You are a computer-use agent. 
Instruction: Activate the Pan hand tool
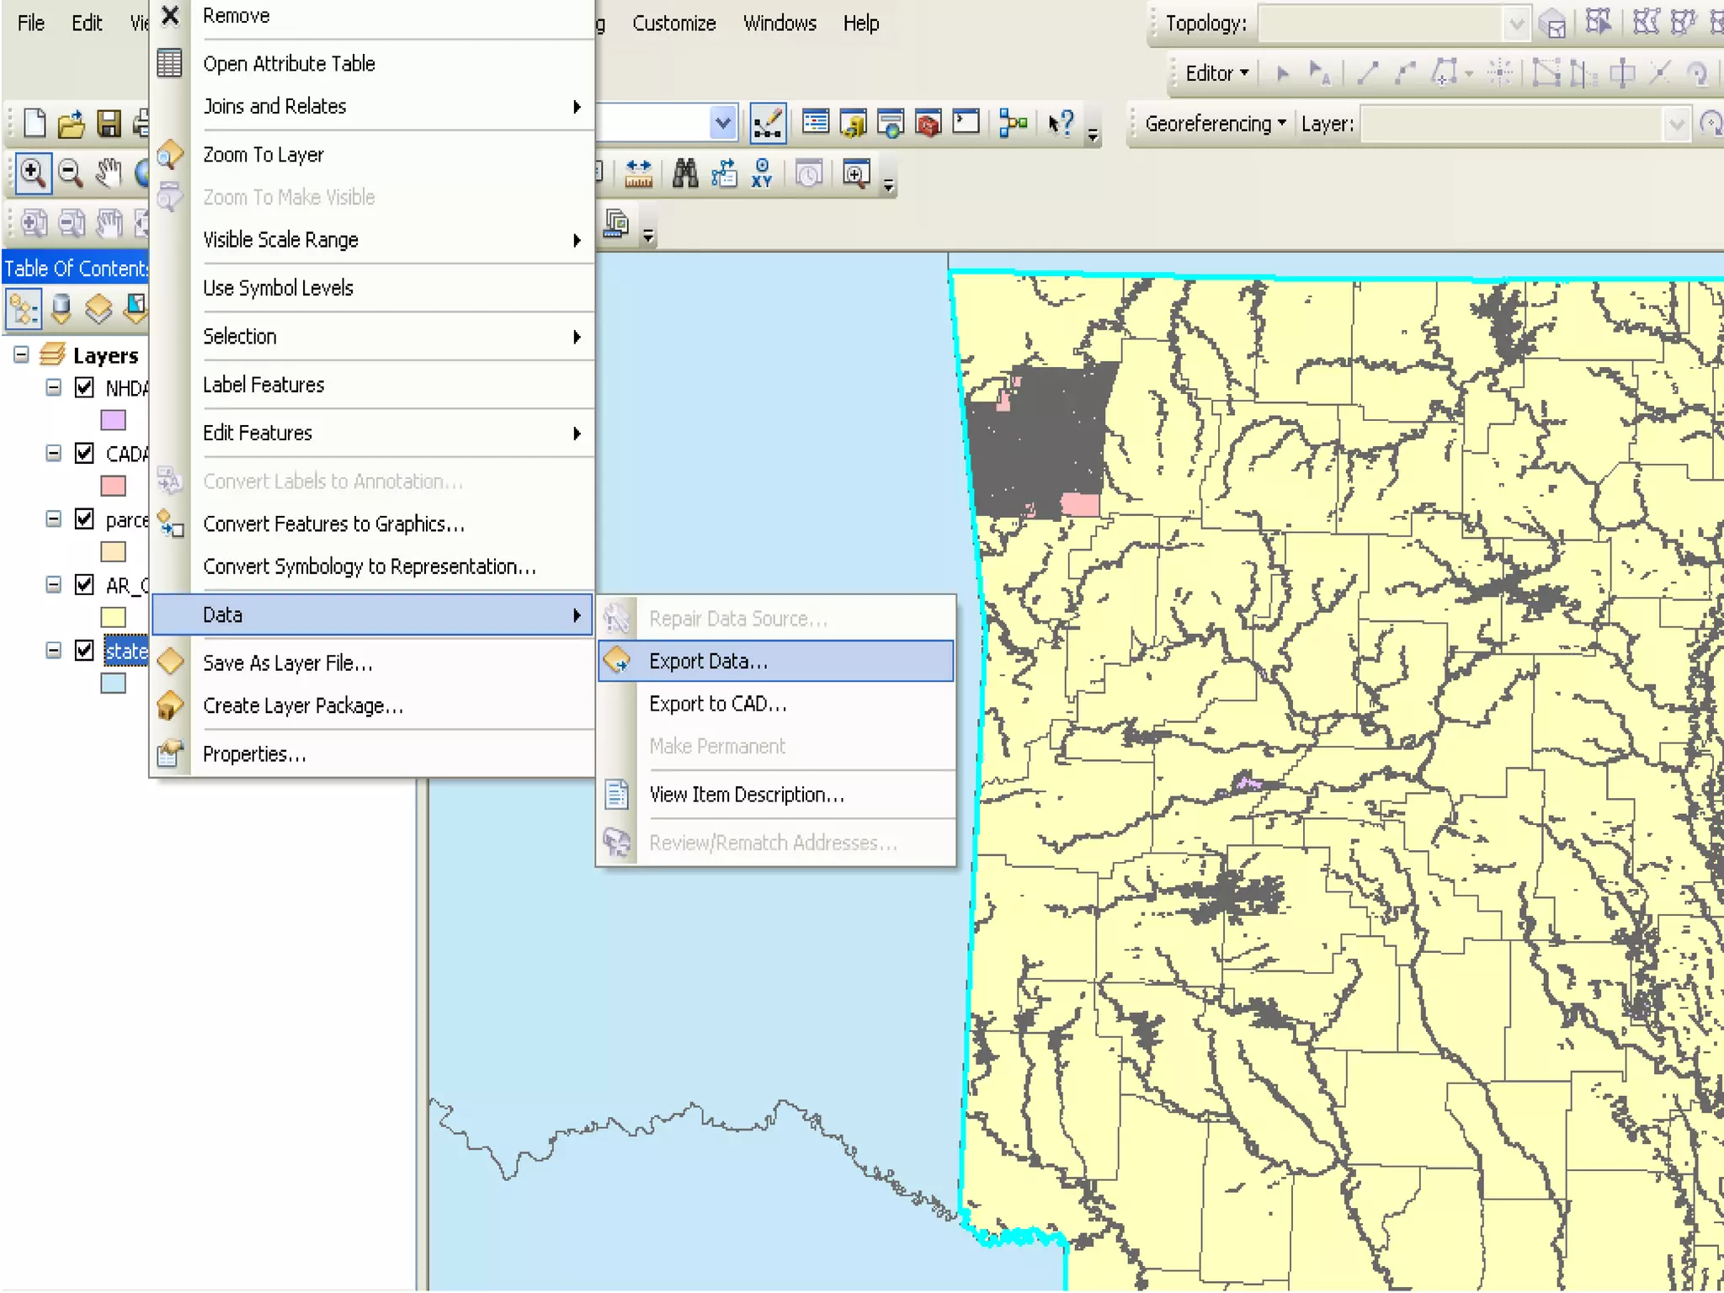pyautogui.click(x=108, y=173)
